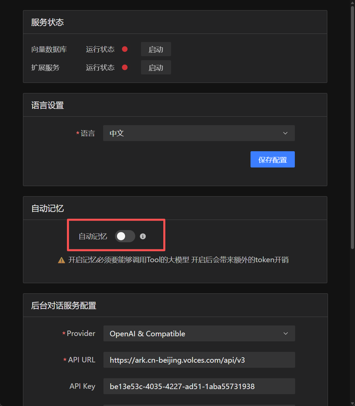Click the token 开销 warning message text

click(x=178, y=260)
